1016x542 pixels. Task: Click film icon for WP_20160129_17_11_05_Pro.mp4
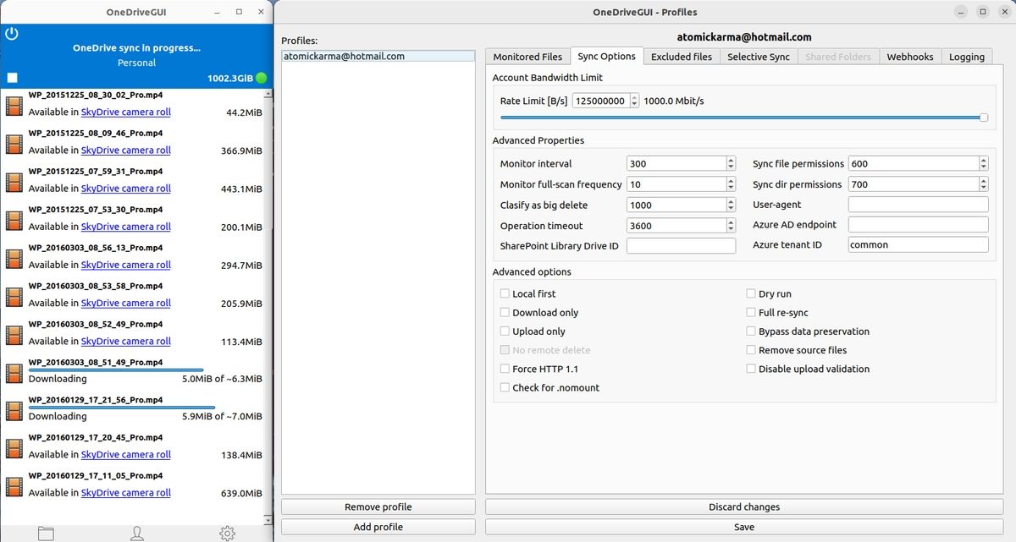tap(14, 487)
